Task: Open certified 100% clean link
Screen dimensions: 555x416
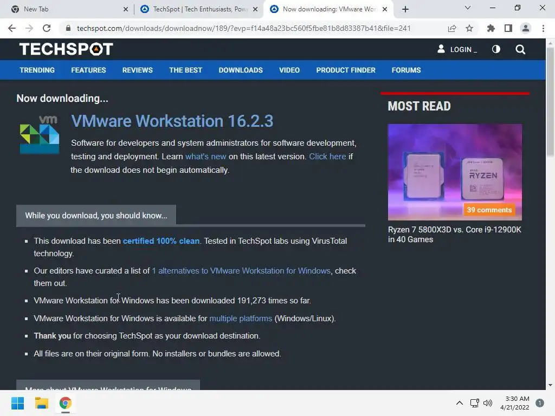Action: tap(161, 241)
